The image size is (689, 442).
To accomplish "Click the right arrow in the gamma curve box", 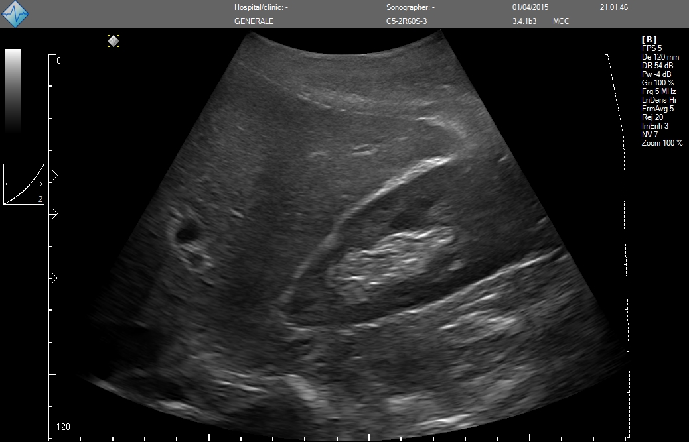I will coord(40,184).
